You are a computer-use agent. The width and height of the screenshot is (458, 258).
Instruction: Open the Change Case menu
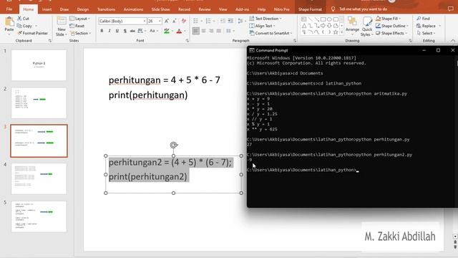click(x=153, y=31)
